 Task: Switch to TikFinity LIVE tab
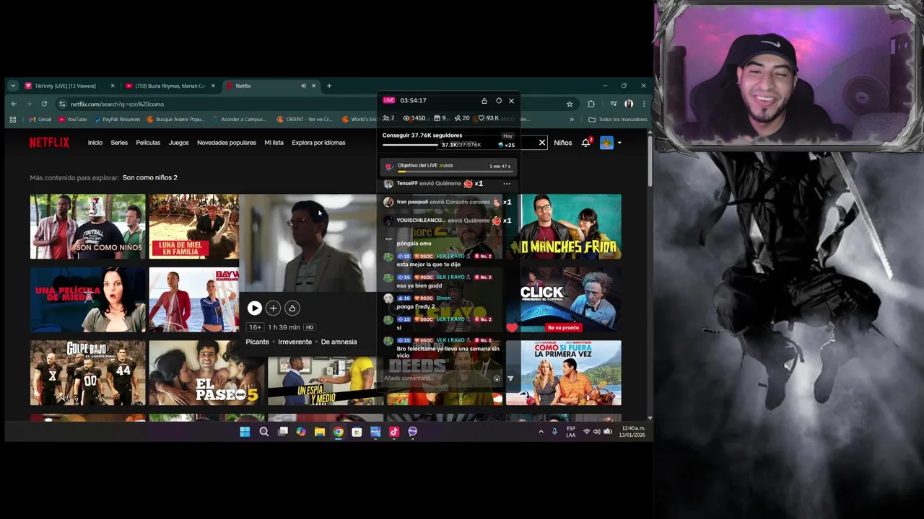coord(69,86)
